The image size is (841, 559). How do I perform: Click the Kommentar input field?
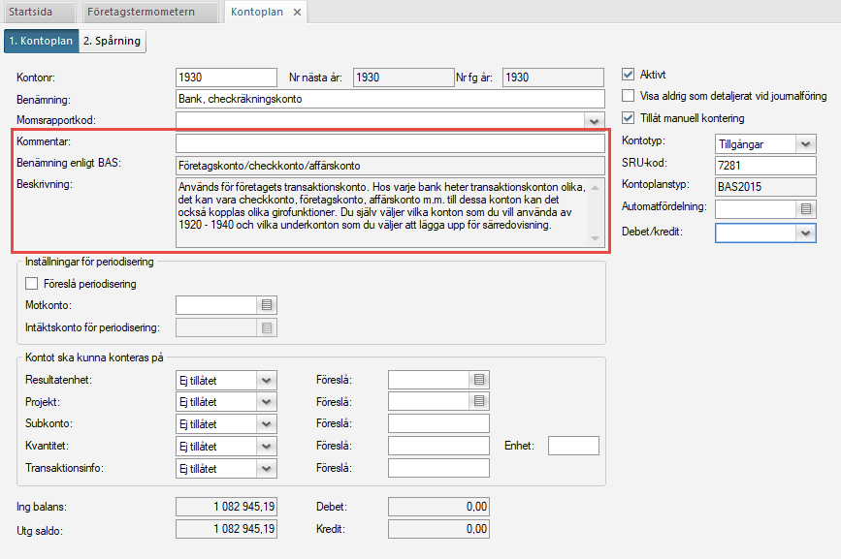[390, 143]
